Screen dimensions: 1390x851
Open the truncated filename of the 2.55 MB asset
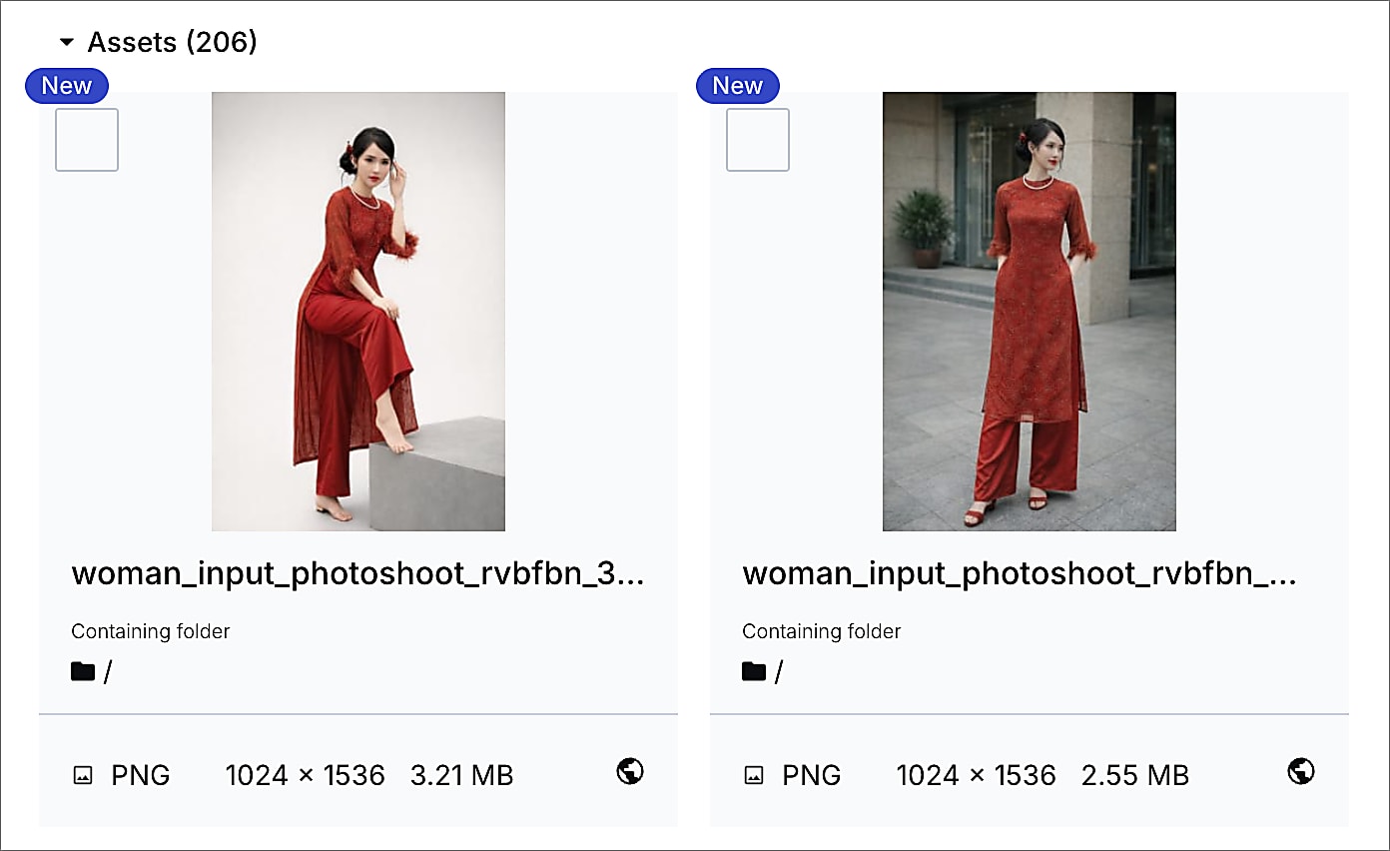(1019, 574)
